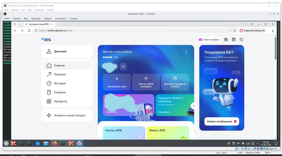Open Firefox from the taskbar

(54, 143)
